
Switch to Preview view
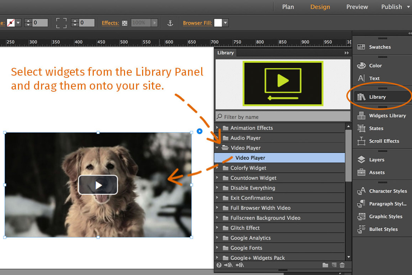point(357,7)
